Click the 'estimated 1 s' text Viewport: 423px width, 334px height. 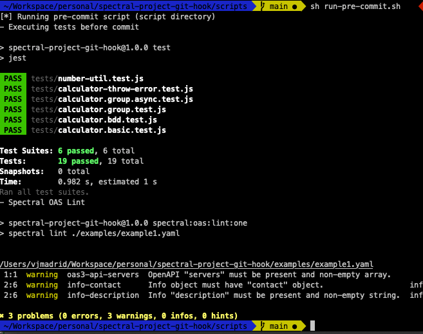point(127,182)
